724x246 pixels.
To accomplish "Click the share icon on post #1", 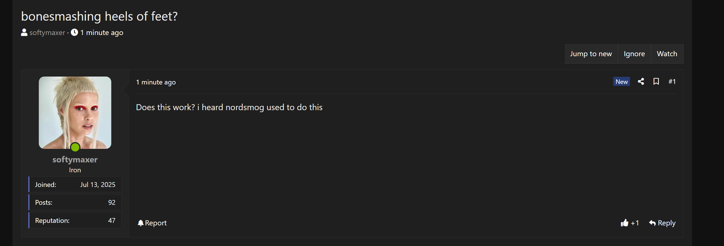I will point(641,82).
